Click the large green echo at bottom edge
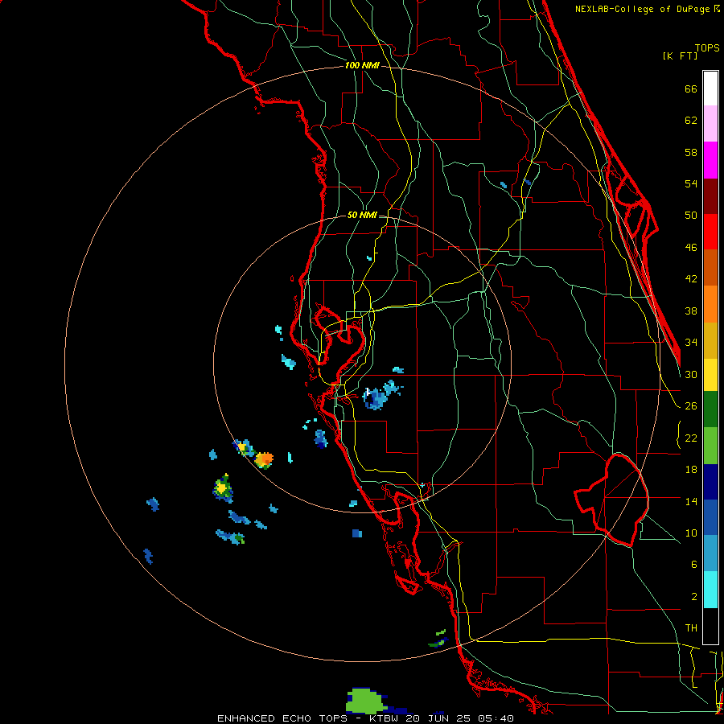724x724 pixels. point(366,701)
